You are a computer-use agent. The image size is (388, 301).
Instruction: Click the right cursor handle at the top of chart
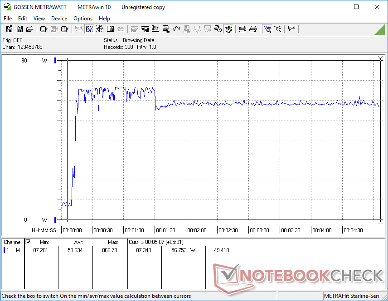(x=381, y=58)
